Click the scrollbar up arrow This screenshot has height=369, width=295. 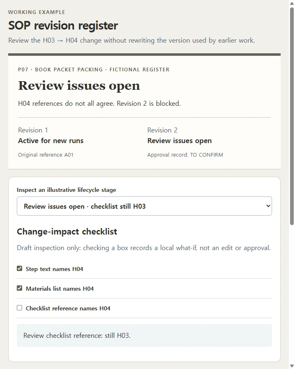292,3
